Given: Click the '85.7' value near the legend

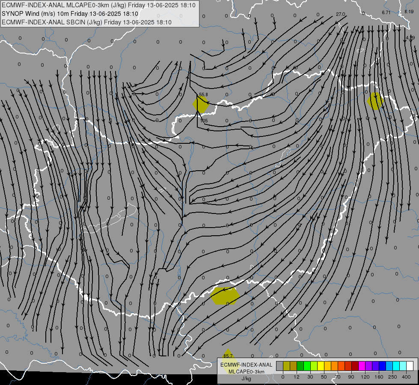Looking at the screenshot, I should [x=228, y=356].
